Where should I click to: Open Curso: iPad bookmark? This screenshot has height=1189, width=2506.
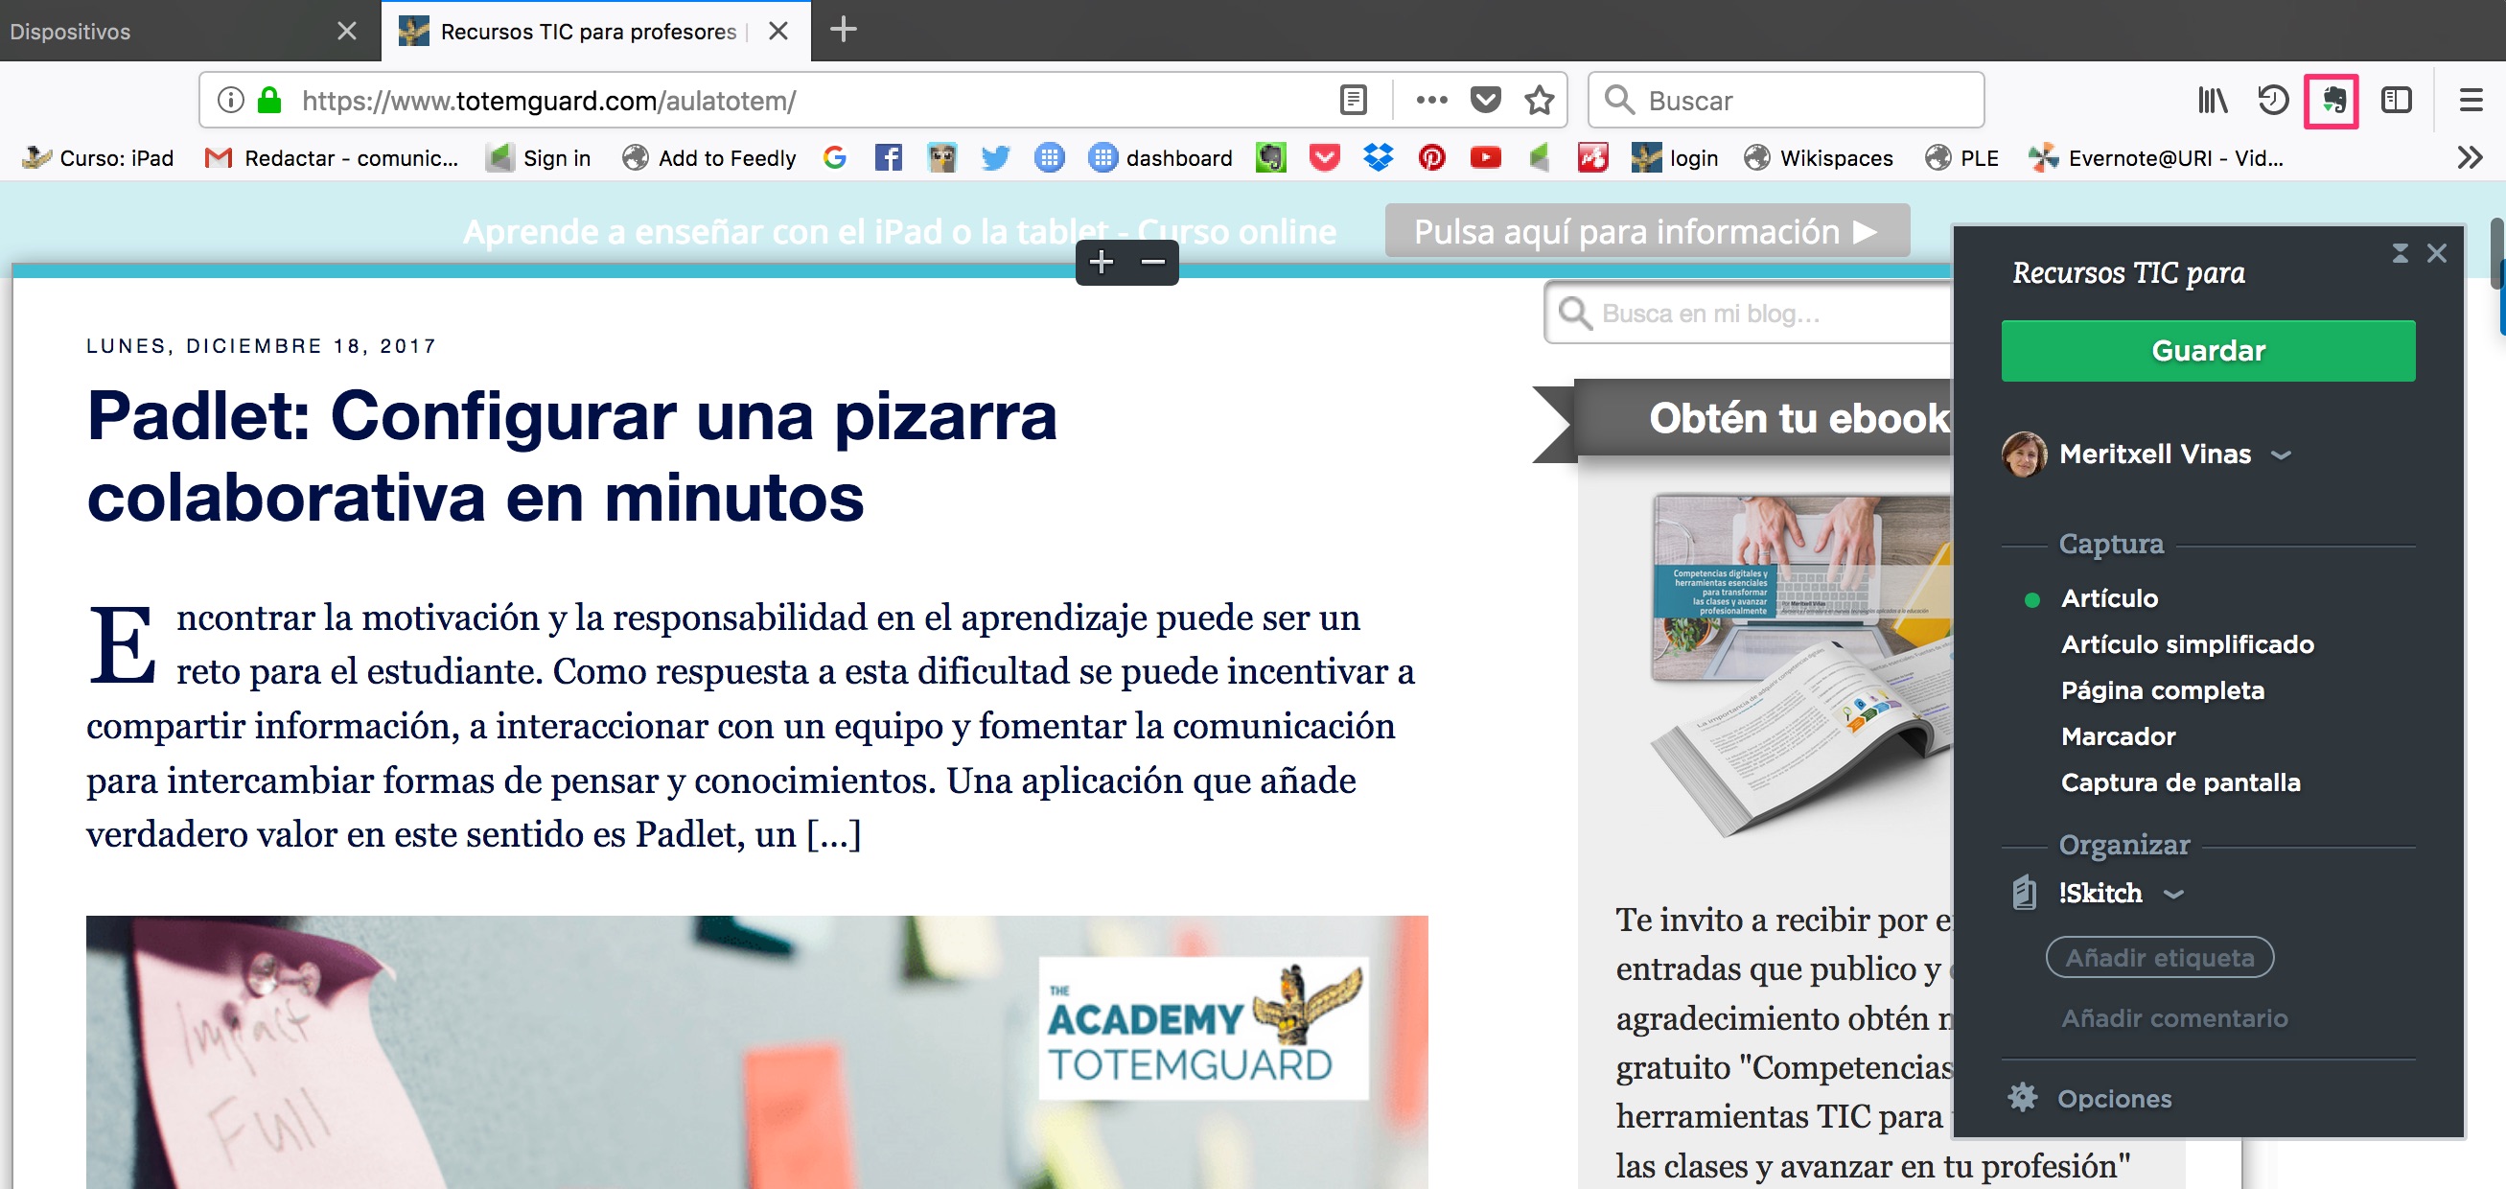coord(98,157)
